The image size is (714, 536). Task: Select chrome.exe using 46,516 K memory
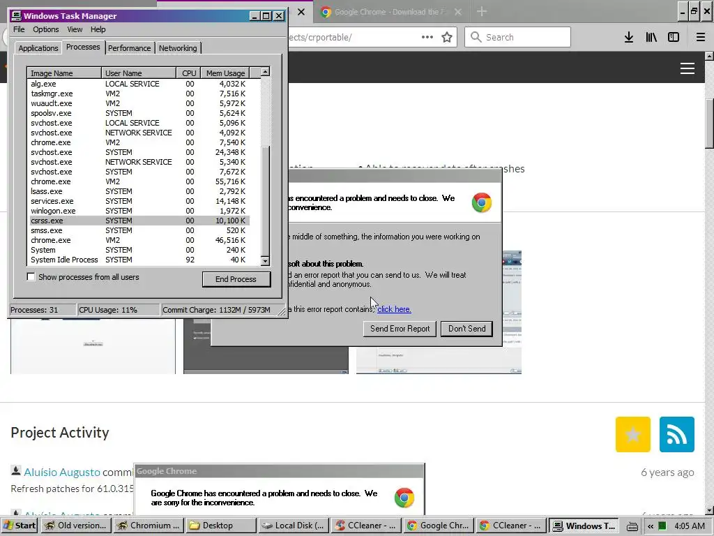coord(139,240)
